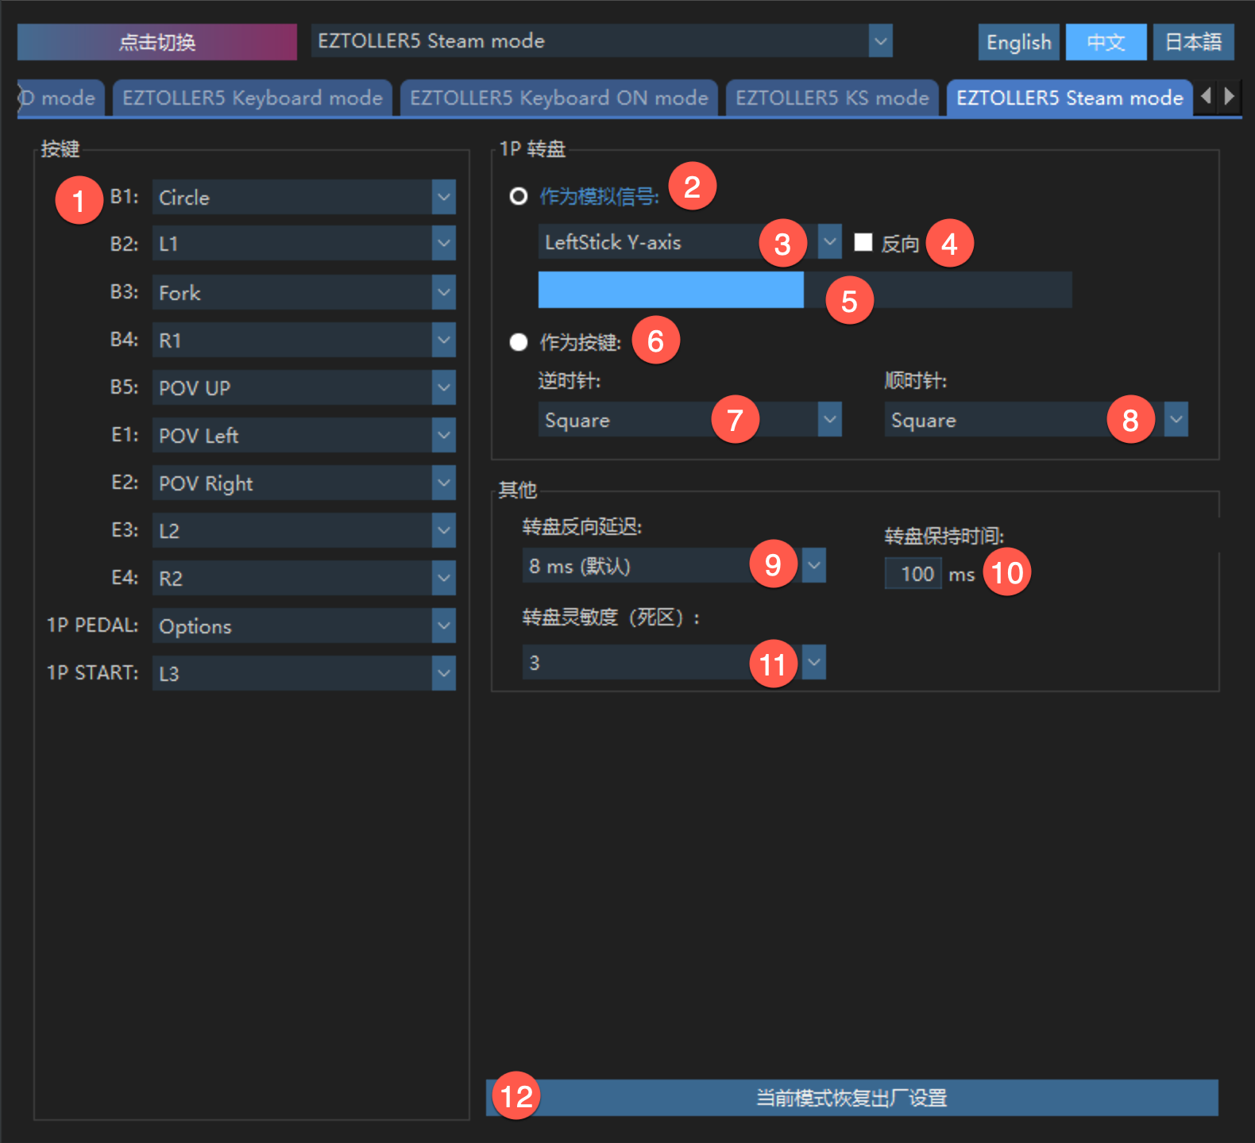Switch to EZTOLLER5 Keyboard mode tab
This screenshot has height=1143, width=1255.
tap(253, 98)
